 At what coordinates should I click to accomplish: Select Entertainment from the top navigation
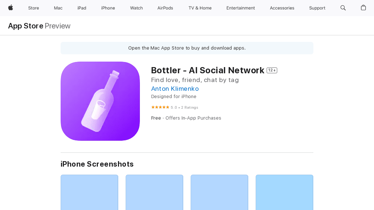tap(240, 8)
